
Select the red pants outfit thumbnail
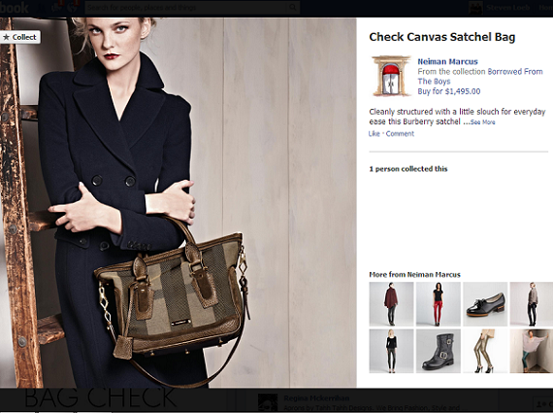438,304
